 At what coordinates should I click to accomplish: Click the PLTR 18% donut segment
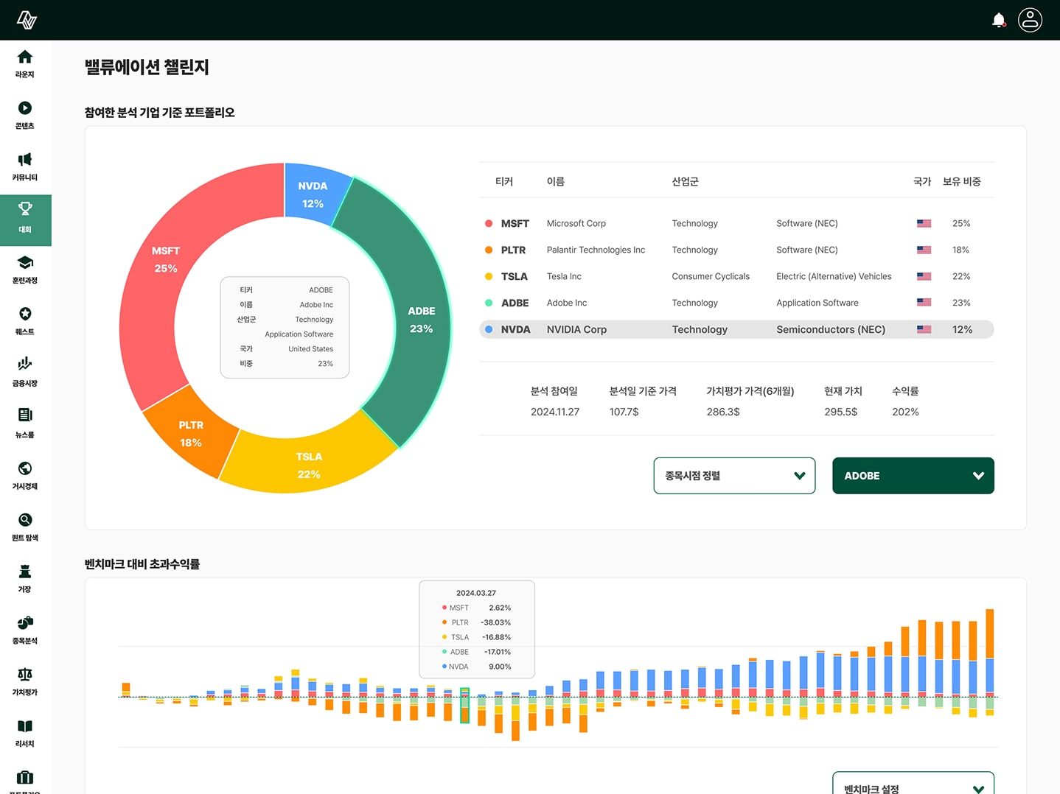pyautogui.click(x=190, y=433)
